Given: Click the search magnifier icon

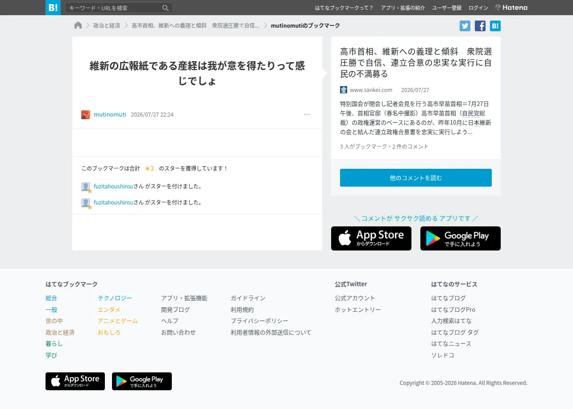Looking at the screenshot, I should [x=166, y=8].
